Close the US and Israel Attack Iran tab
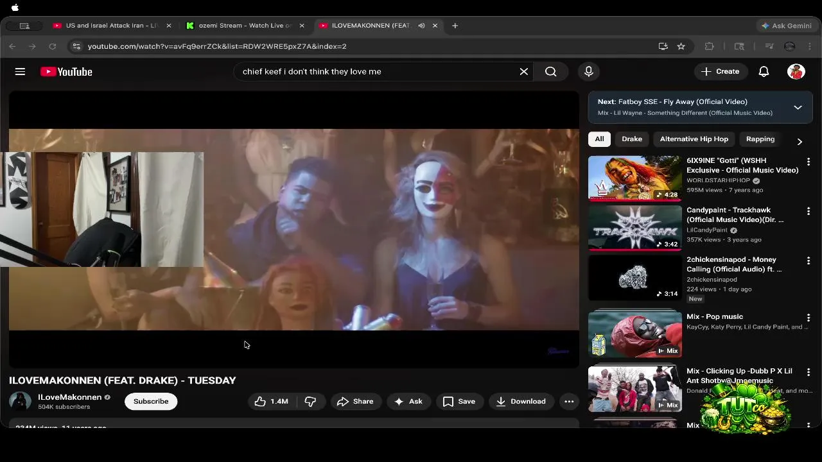This screenshot has height=462, width=822. pyautogui.click(x=169, y=26)
